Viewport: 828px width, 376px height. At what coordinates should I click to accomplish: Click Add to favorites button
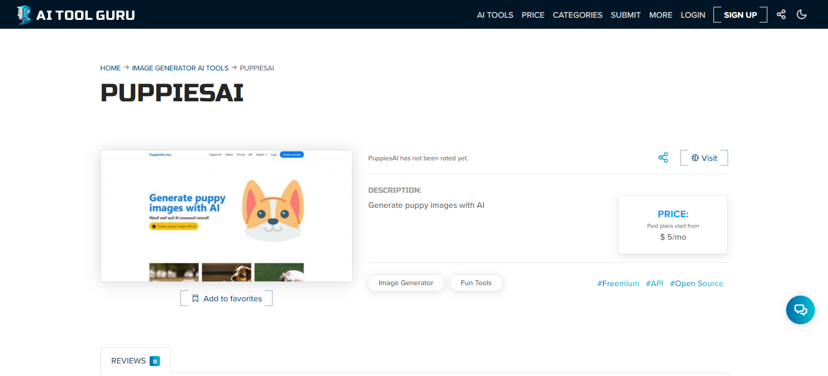(226, 298)
